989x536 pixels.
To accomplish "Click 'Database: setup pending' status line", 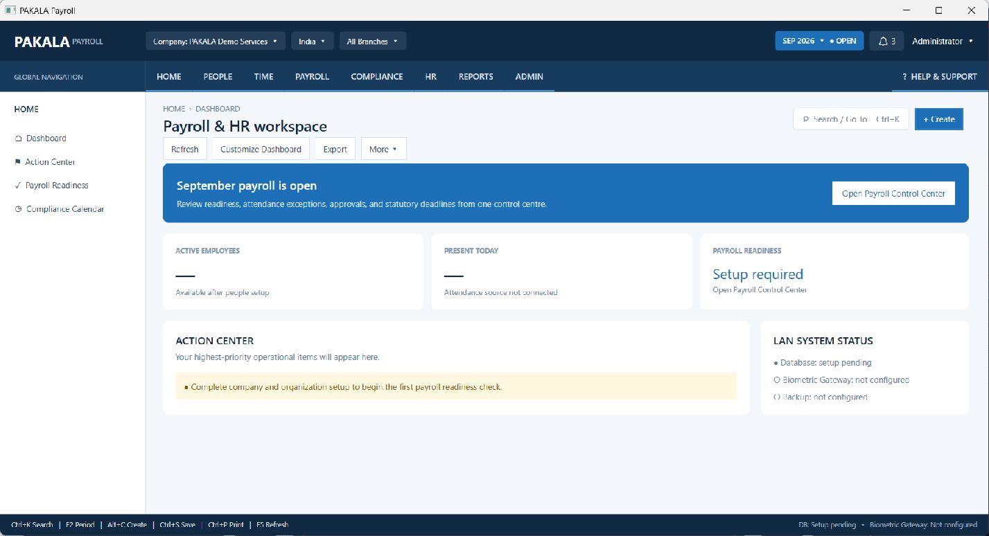I will point(823,362).
